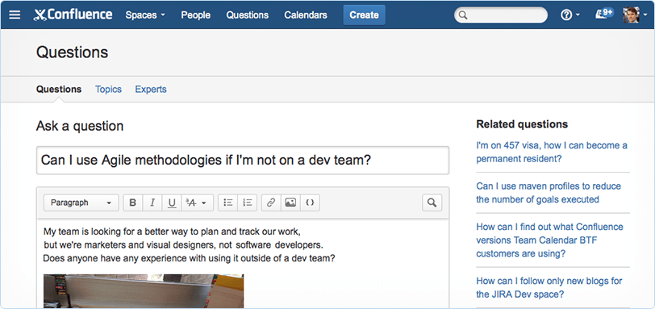Select the embedded image in editor
Viewport: 655px width, 309px height.
tap(144, 291)
